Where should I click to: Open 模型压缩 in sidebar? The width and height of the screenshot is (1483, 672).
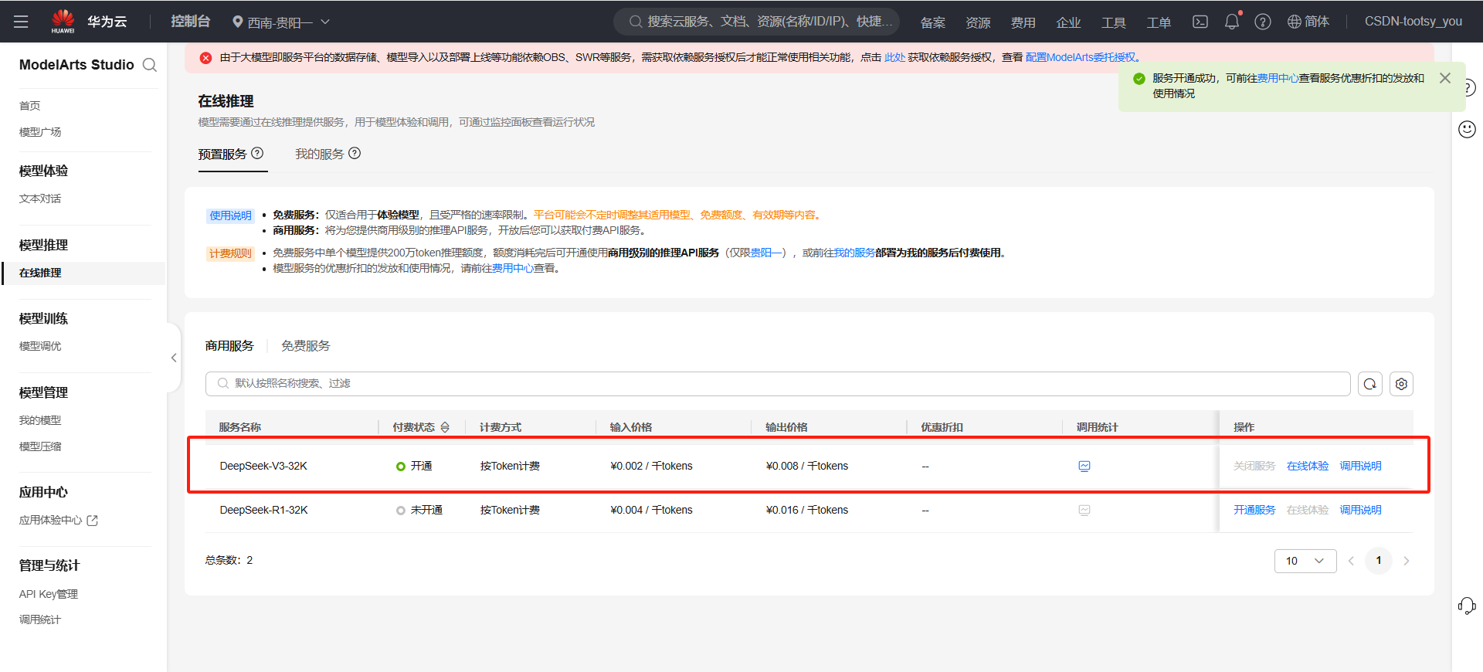coord(40,446)
